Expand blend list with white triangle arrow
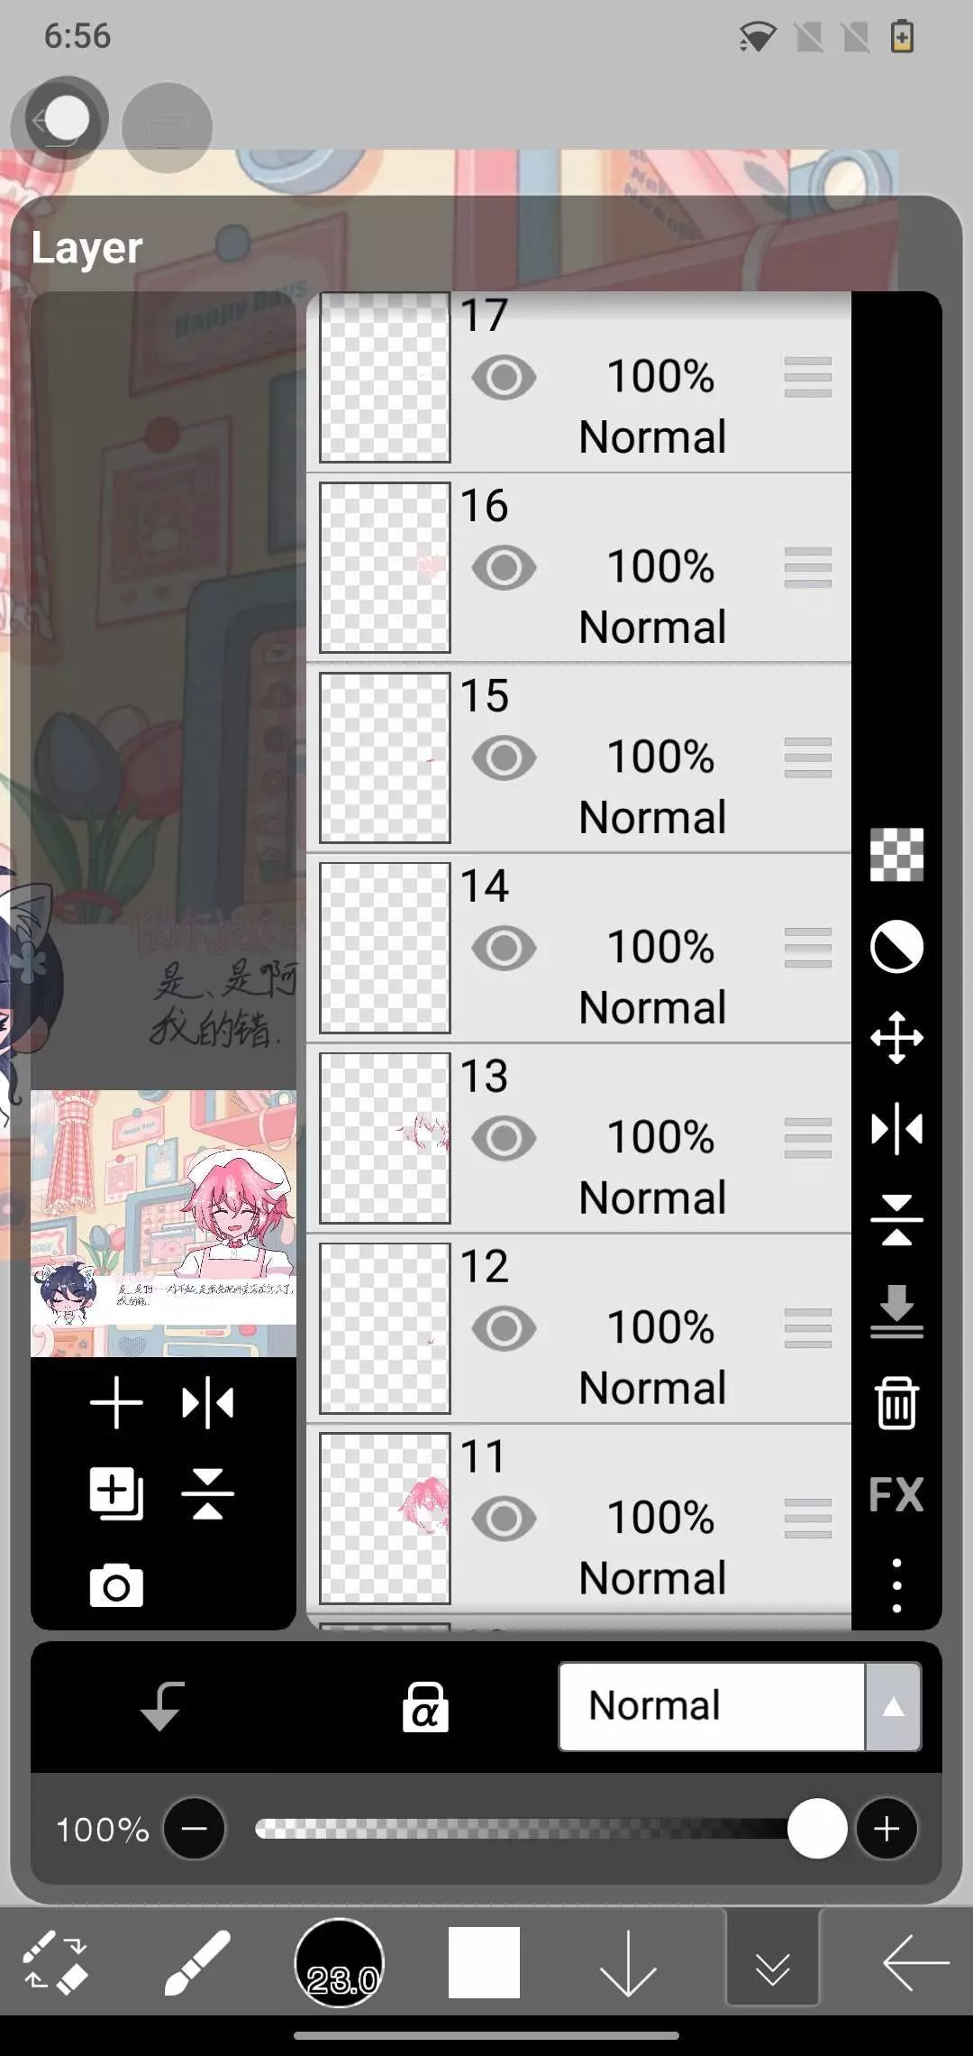This screenshot has height=2056, width=973. point(893,1706)
